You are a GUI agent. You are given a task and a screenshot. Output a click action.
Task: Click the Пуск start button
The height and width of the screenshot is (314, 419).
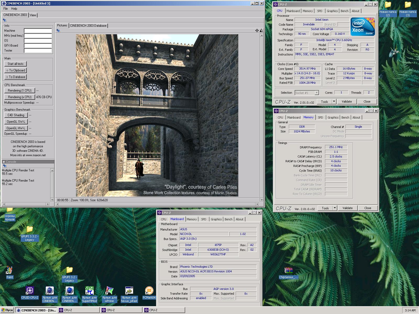[7, 310]
